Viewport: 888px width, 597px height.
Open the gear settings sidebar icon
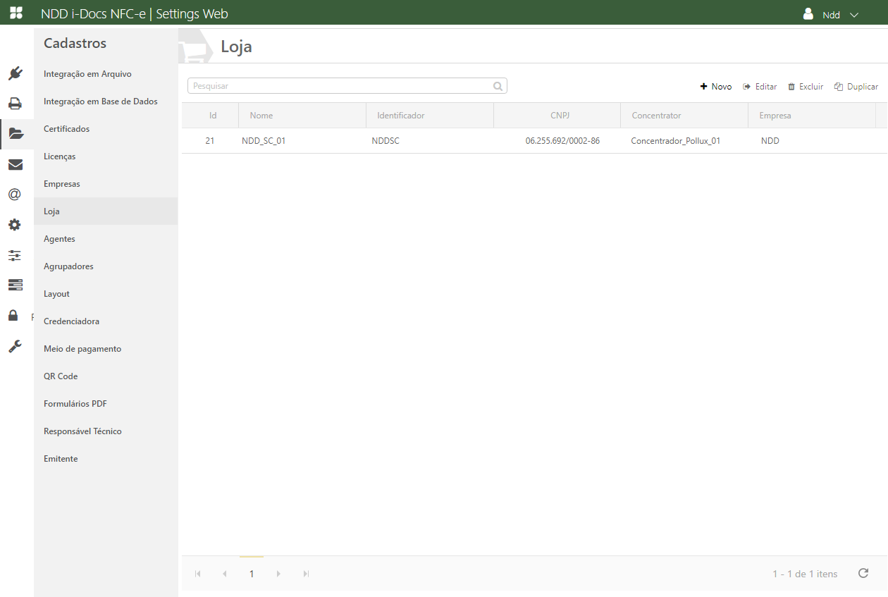tap(15, 225)
